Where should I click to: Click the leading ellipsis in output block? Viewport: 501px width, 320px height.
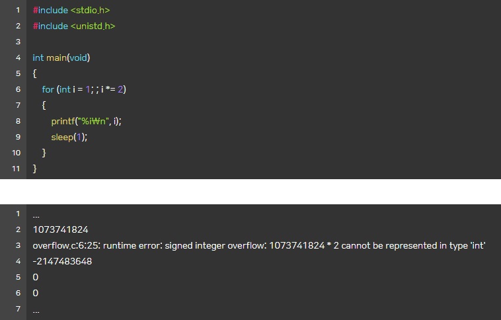pyautogui.click(x=36, y=214)
